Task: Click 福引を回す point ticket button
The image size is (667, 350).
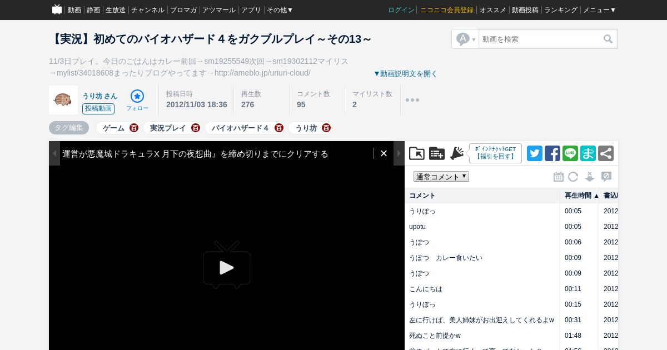Action: click(x=495, y=153)
